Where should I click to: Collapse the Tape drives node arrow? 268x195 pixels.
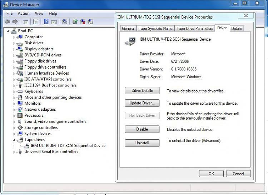tap(14, 140)
